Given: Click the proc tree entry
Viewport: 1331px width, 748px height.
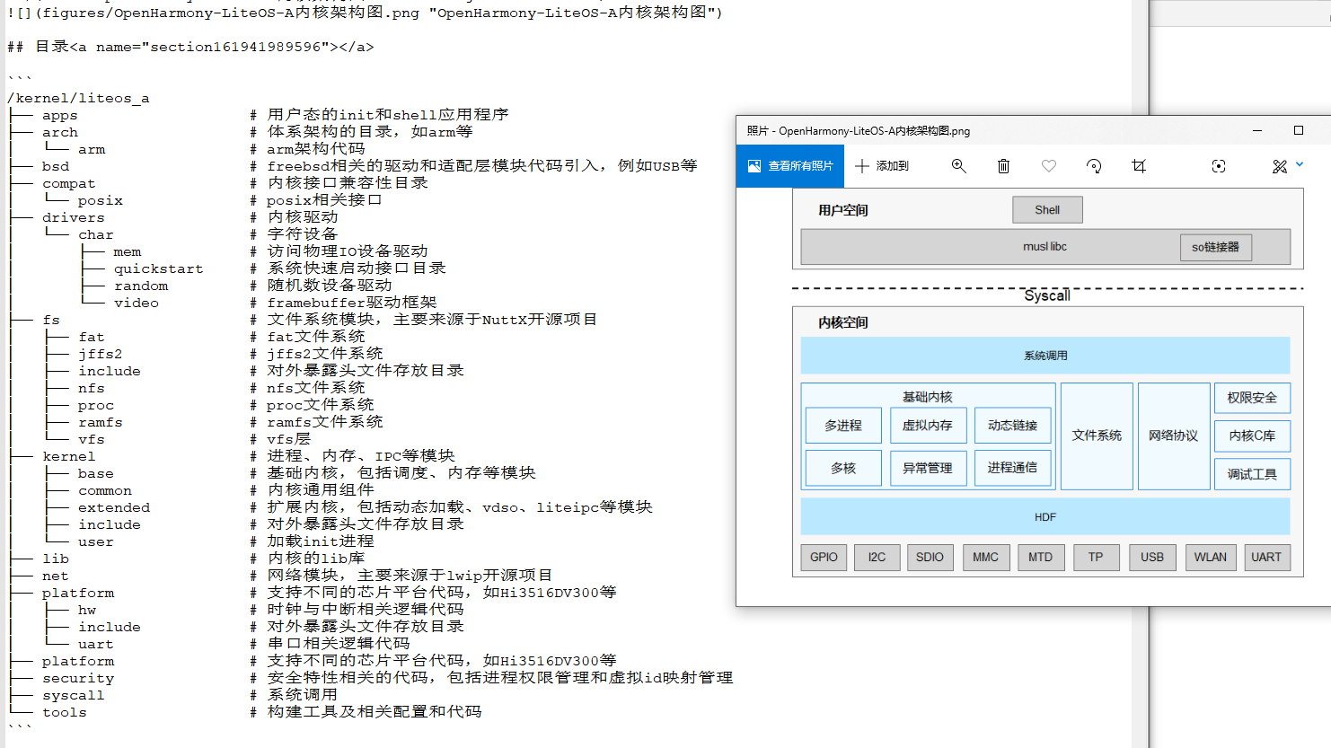Looking at the screenshot, I should [96, 406].
